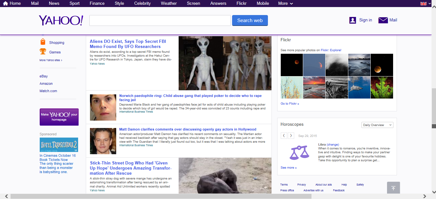Open Weather in top navigation
The width and height of the screenshot is (436, 199).
click(169, 3)
